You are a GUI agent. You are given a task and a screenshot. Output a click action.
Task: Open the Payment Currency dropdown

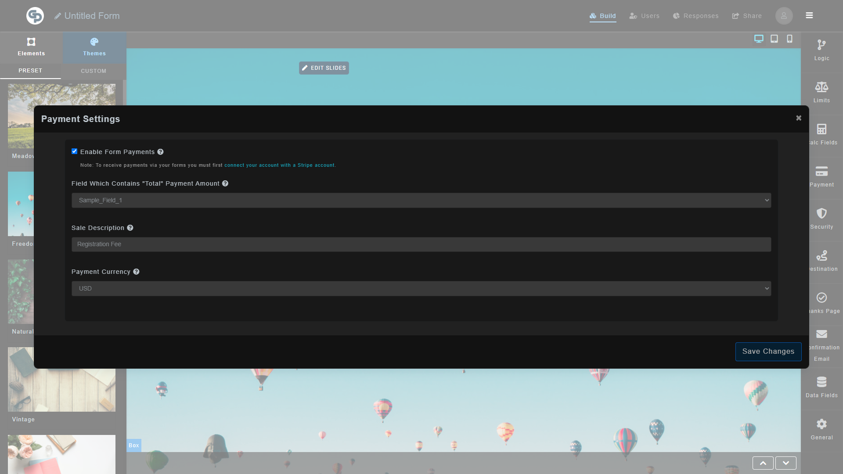(x=420, y=288)
